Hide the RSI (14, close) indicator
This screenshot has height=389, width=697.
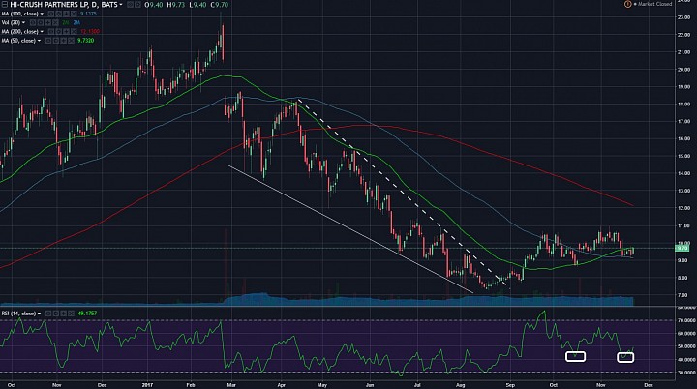tap(48, 314)
